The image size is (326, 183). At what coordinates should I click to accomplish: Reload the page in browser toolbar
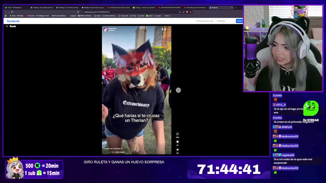(x=12, y=12)
